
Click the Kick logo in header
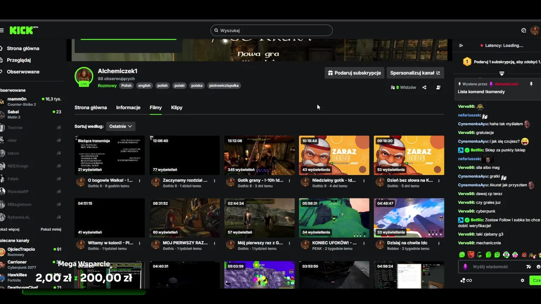coord(24,30)
